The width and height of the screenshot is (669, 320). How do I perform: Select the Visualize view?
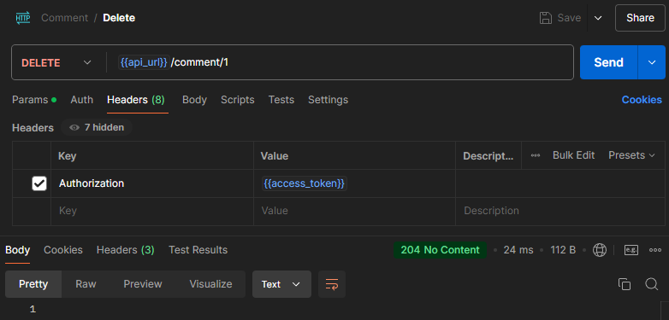click(210, 284)
